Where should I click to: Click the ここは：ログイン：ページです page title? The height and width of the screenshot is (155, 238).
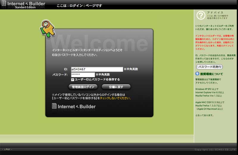coord(79,5)
